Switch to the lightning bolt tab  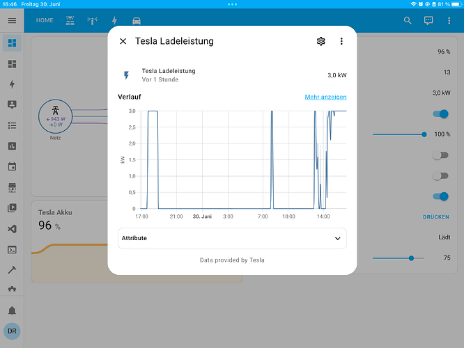coord(114,20)
